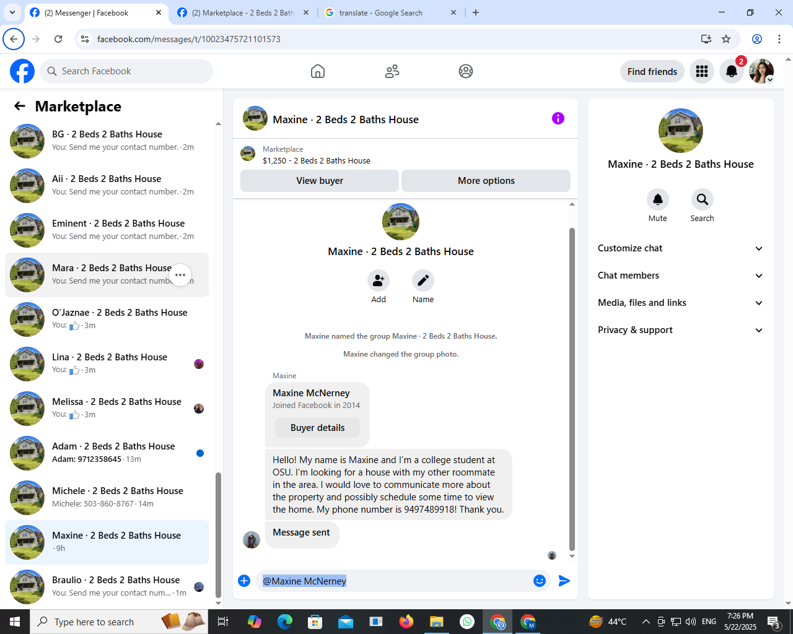The image size is (793, 634).
Task: Reload the page in browser
Action: tap(58, 39)
